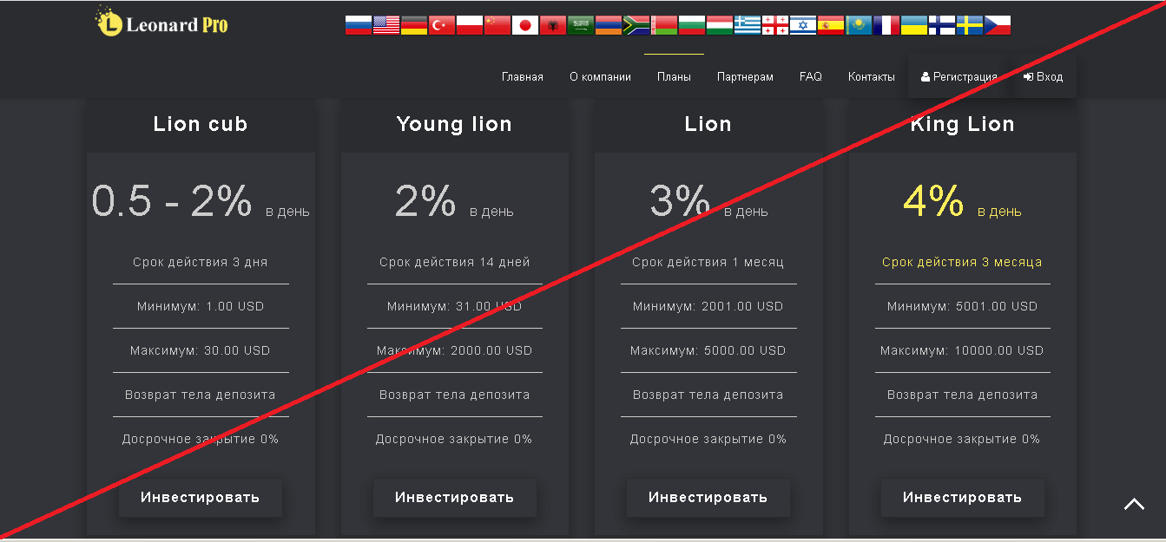Image resolution: width=1166 pixels, height=542 pixels.
Task: Click Инвестировать under King Lion plan
Action: click(962, 498)
